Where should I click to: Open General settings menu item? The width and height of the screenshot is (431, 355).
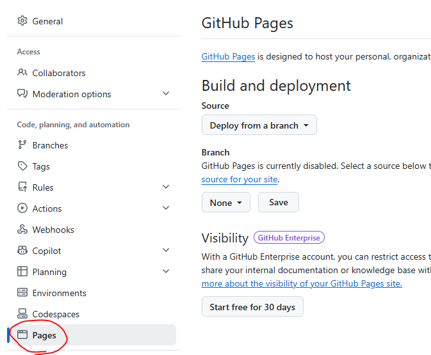(x=94, y=21)
